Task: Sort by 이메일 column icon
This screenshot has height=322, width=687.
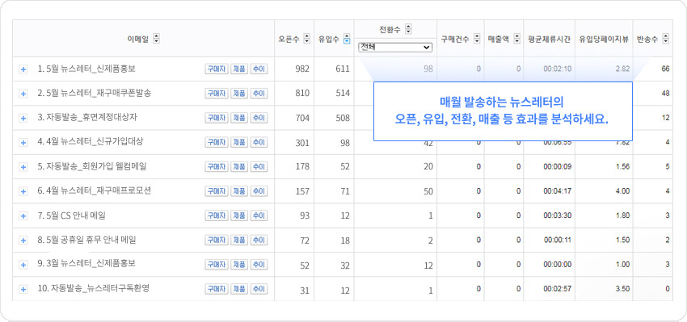Action: (x=157, y=39)
